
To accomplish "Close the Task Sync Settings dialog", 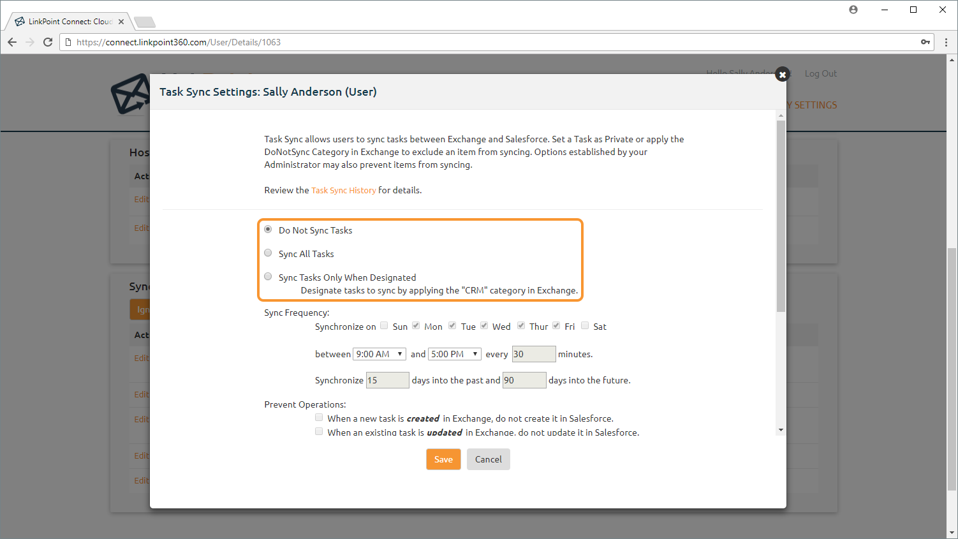I will tap(783, 75).
